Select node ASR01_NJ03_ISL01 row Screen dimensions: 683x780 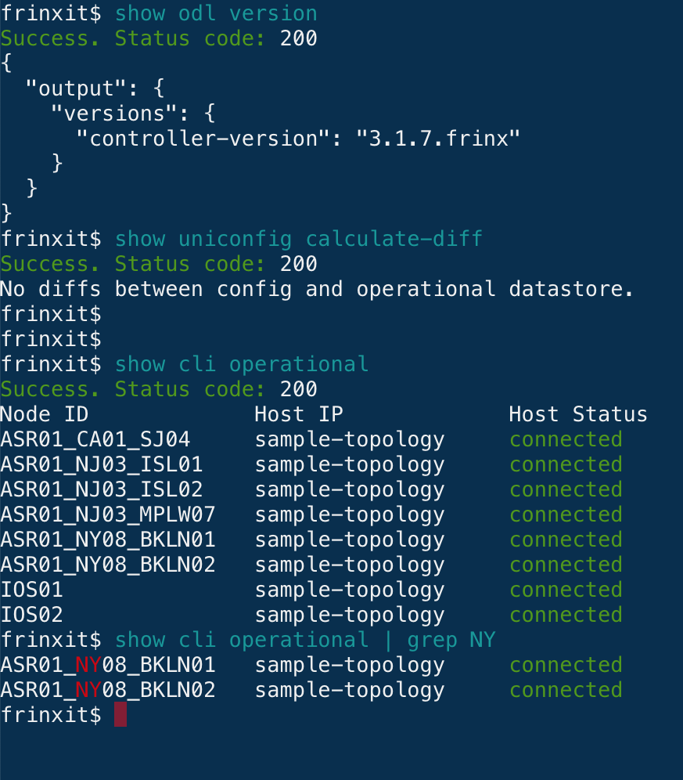[x=311, y=464]
